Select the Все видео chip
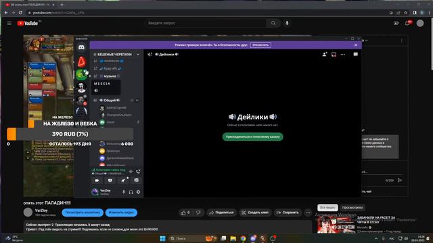This screenshot has height=243, width=433. [327, 207]
